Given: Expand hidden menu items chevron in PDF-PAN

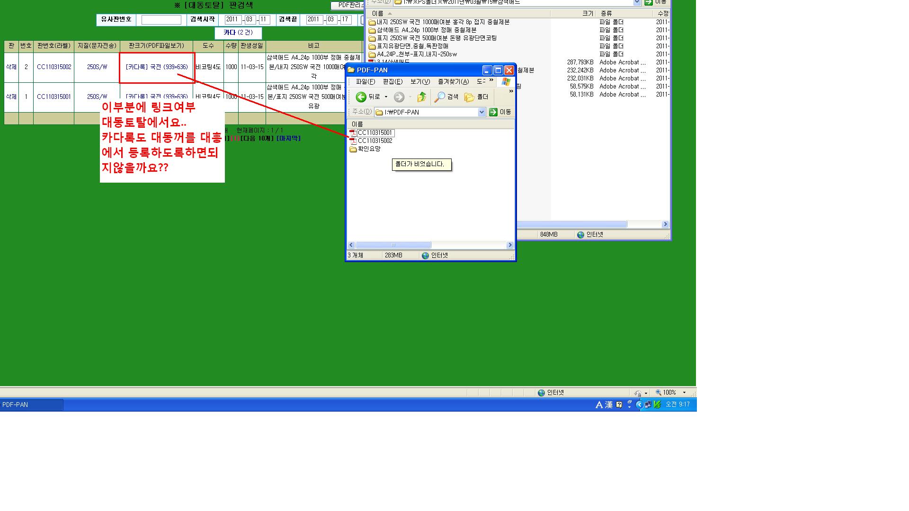Looking at the screenshot, I should (x=491, y=80).
